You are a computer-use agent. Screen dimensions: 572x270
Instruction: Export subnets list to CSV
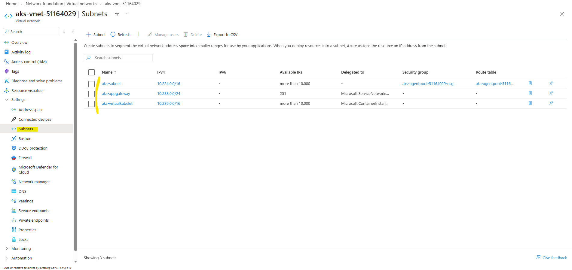(x=222, y=35)
